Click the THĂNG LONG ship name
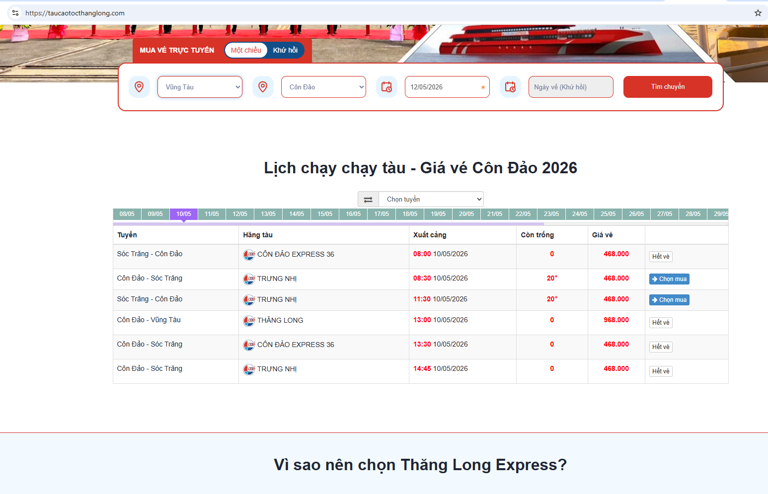Viewport: 768px width, 494px height. [x=280, y=321]
